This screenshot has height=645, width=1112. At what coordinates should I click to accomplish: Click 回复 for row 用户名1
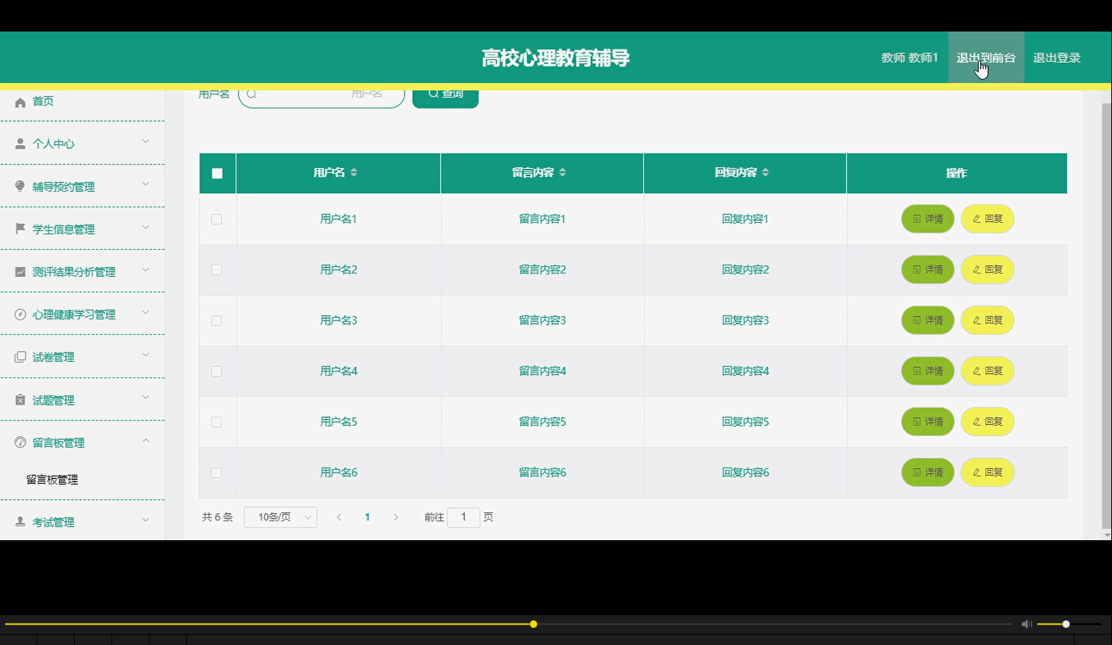(x=987, y=218)
